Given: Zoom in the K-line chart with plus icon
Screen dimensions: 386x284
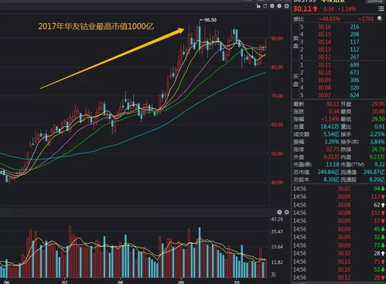Looking at the screenshot, I should point(272,6).
